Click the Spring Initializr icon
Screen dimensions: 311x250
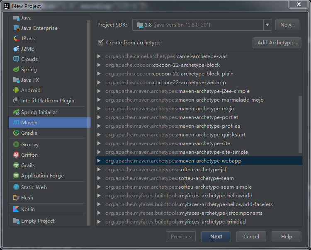tap(16, 112)
